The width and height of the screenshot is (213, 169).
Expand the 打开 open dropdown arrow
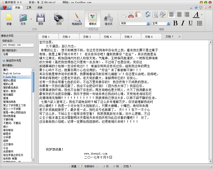click(x=31, y=19)
